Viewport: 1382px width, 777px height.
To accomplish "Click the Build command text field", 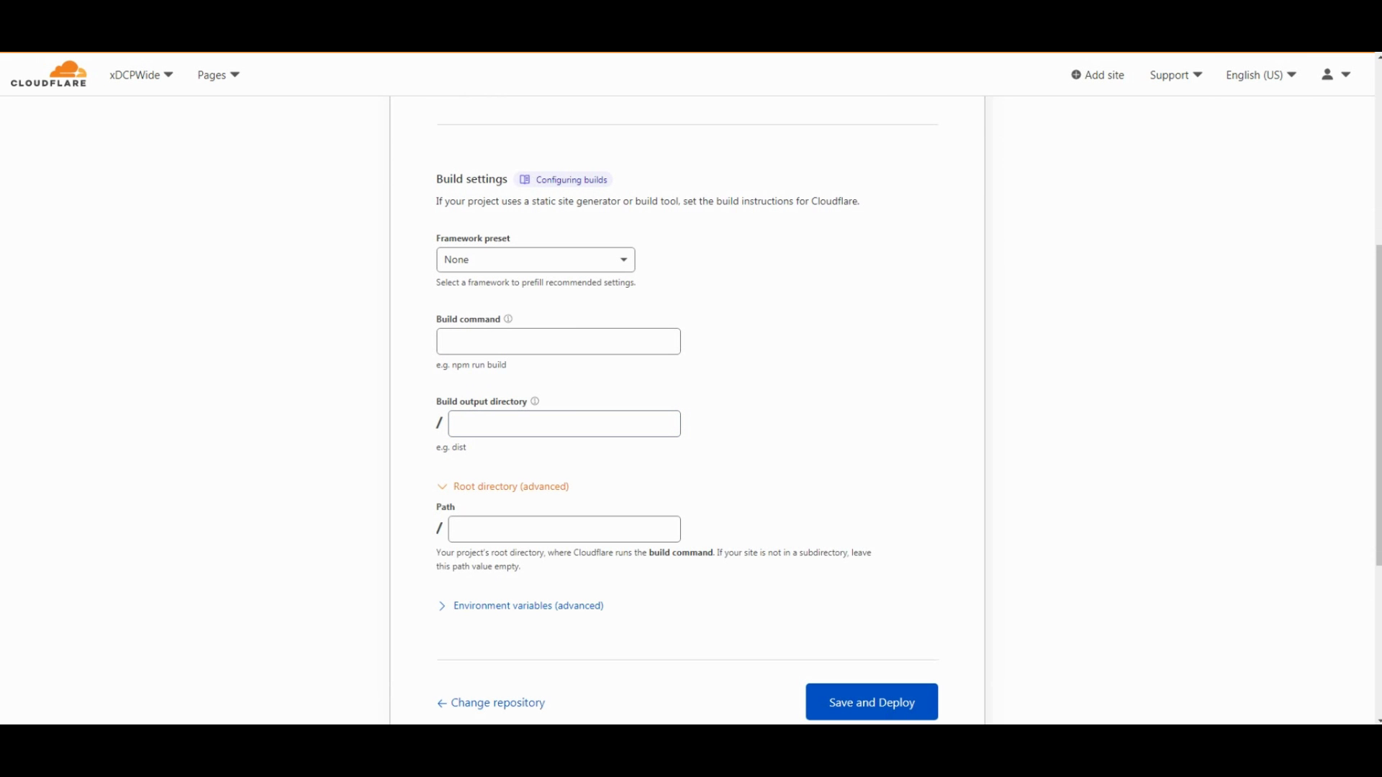I will tap(558, 342).
